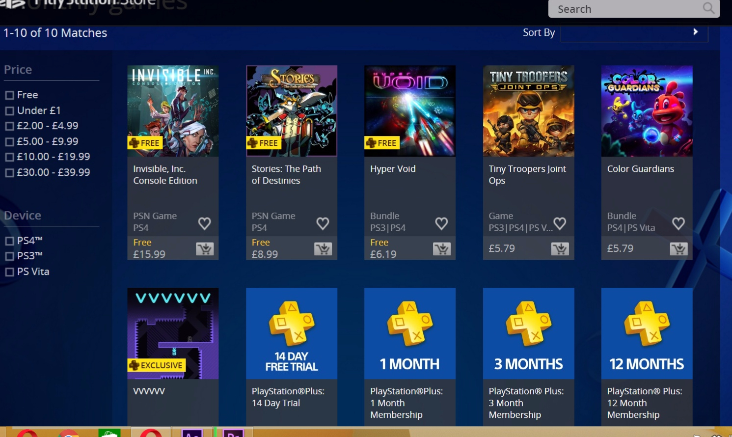
Task: Click the FREE badge on Invisible, Inc. cover
Action: pyautogui.click(x=145, y=143)
